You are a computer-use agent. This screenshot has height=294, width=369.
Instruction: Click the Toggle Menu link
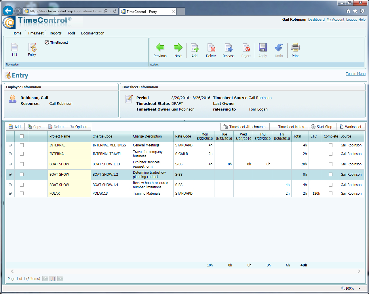point(355,74)
